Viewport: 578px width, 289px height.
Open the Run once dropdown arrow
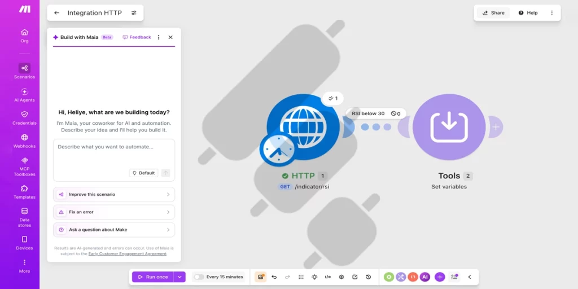(179, 277)
